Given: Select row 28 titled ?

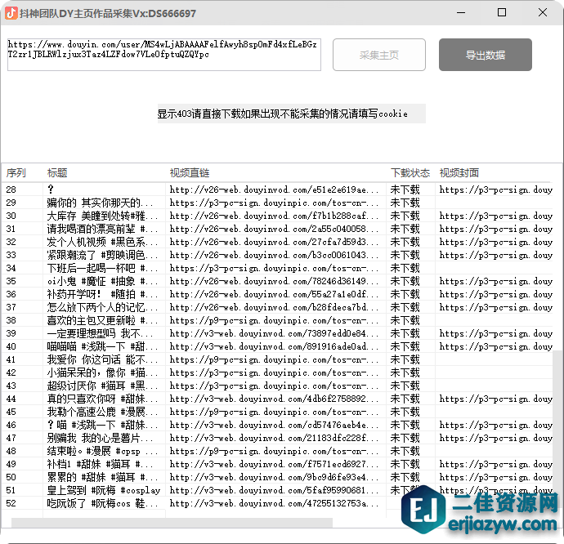Looking at the screenshot, I should tap(277, 190).
